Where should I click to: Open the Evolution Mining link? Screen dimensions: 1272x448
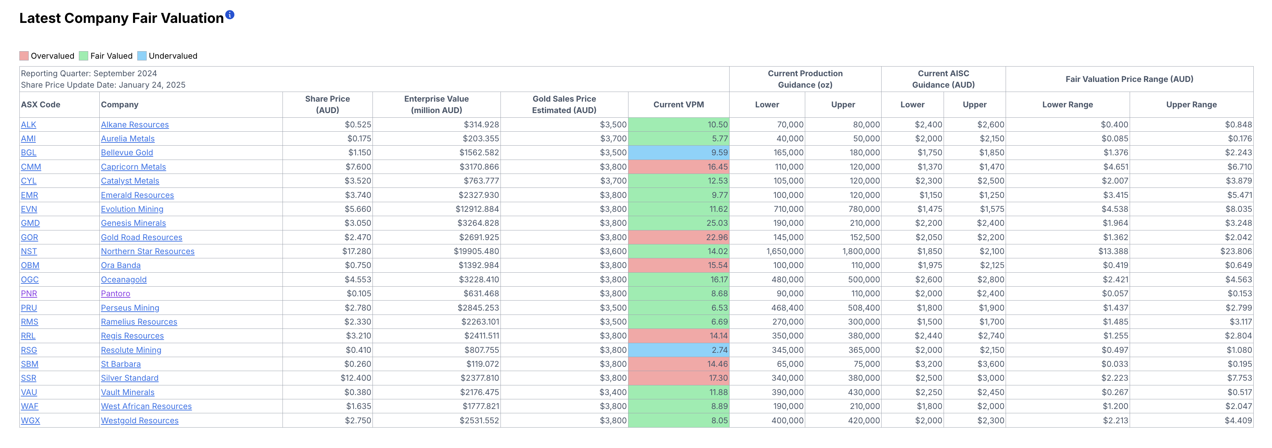click(132, 209)
